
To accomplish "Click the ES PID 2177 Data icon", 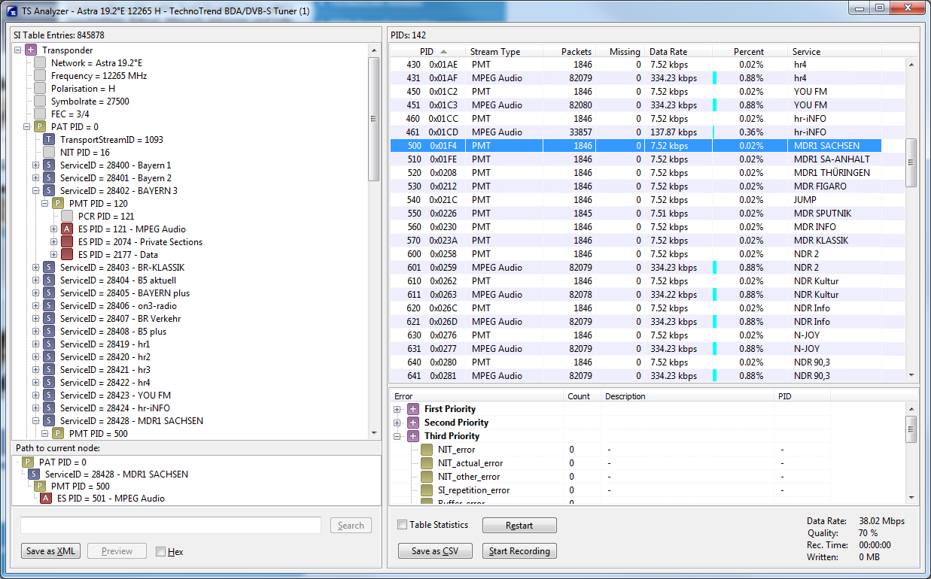I will point(67,255).
